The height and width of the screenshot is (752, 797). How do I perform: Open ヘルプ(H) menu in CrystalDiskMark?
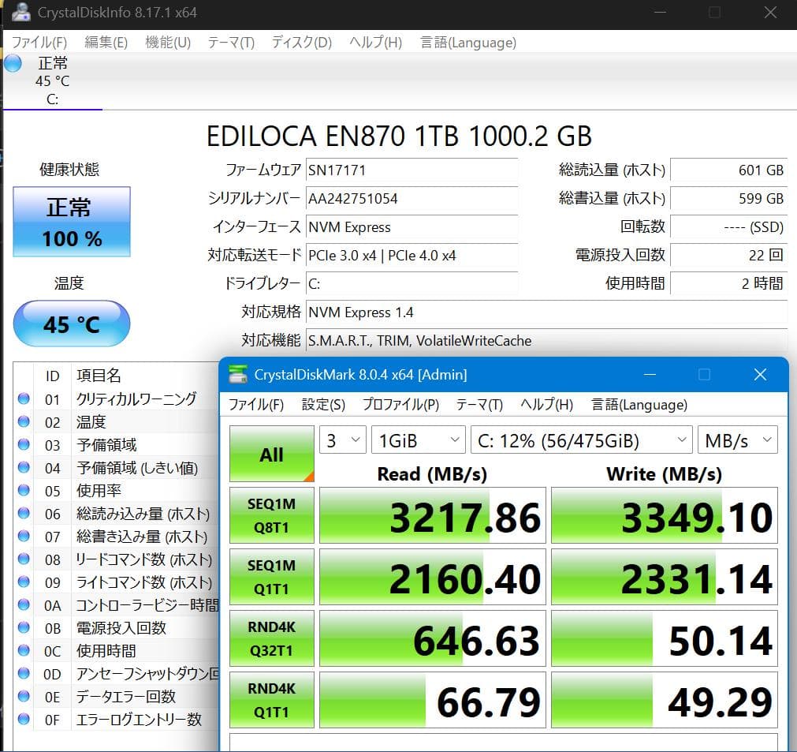click(546, 405)
